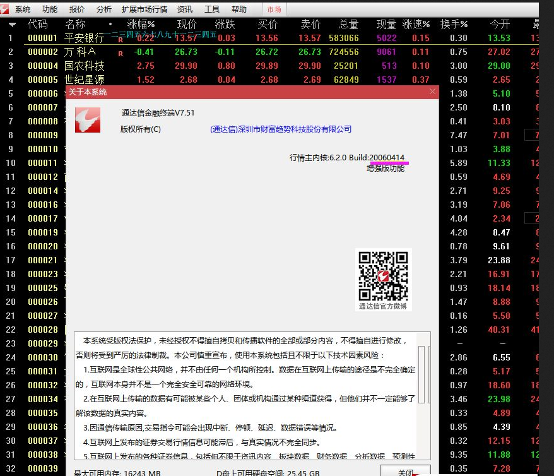Sort by the 总量 column header
Image resolution: width=554 pixels, height=476 pixels.
[348, 24]
